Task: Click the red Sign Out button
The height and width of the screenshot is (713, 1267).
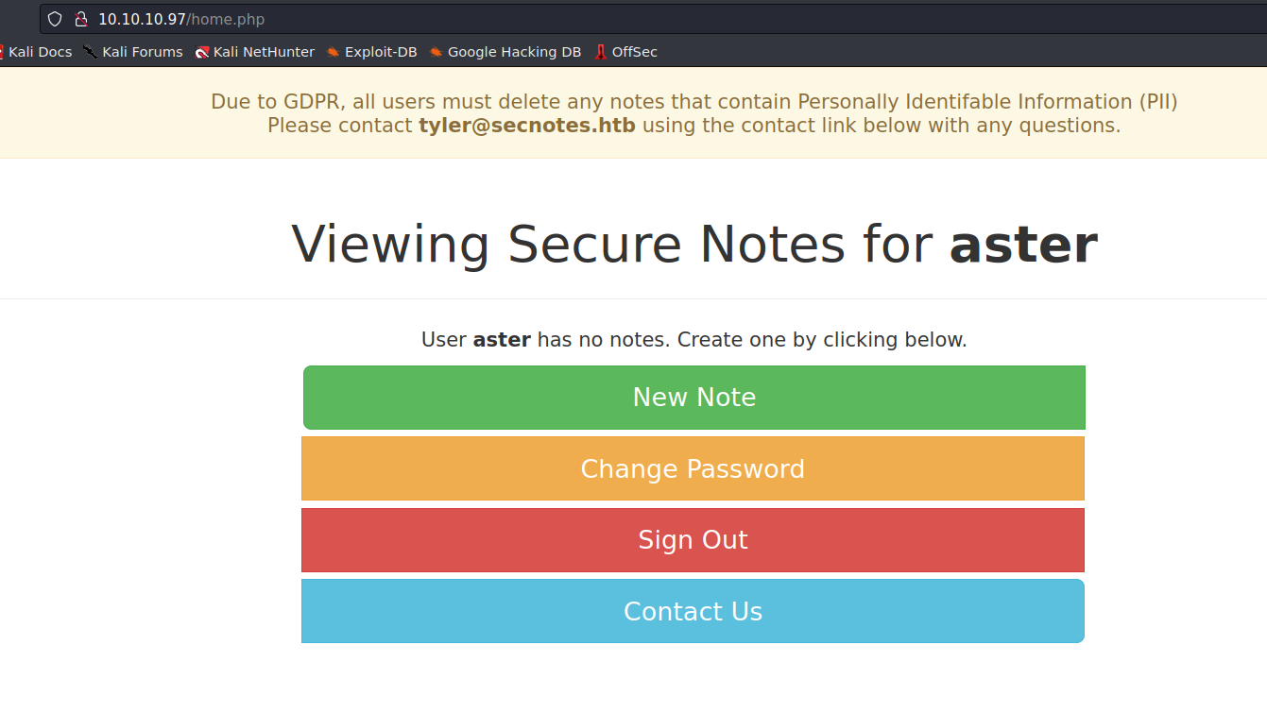Action: point(693,540)
